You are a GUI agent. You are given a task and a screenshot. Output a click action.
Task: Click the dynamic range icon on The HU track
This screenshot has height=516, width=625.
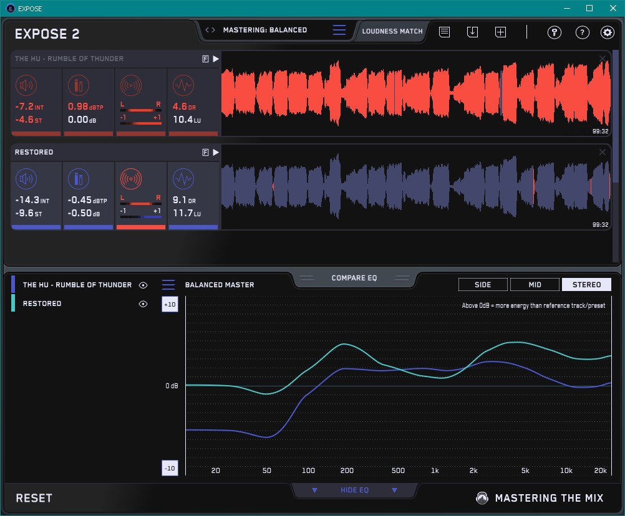tap(183, 85)
